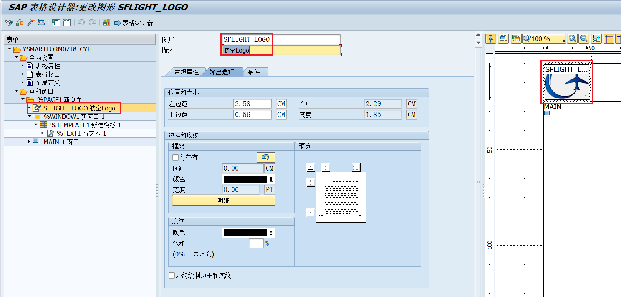
Task: Switch to the 输出选项 tab
Action: [222, 72]
